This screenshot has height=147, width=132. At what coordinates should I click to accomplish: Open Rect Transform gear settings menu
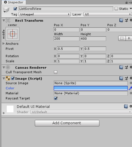[131, 20]
